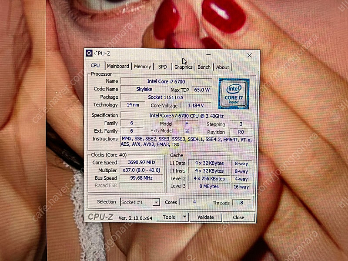Click the Intel Core i7 Inside logo

(x=234, y=94)
